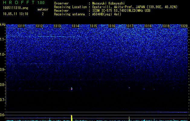Click the Receiver label
The image size is (190, 121).
pyautogui.click(x=61, y=11)
